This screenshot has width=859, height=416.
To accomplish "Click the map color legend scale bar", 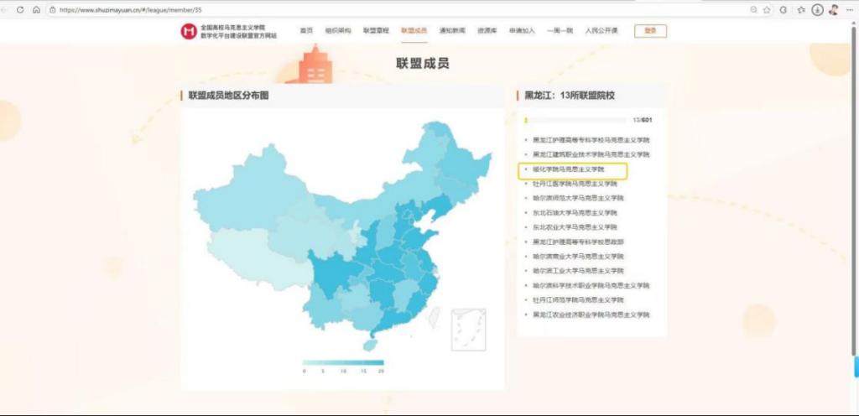I will (x=342, y=363).
